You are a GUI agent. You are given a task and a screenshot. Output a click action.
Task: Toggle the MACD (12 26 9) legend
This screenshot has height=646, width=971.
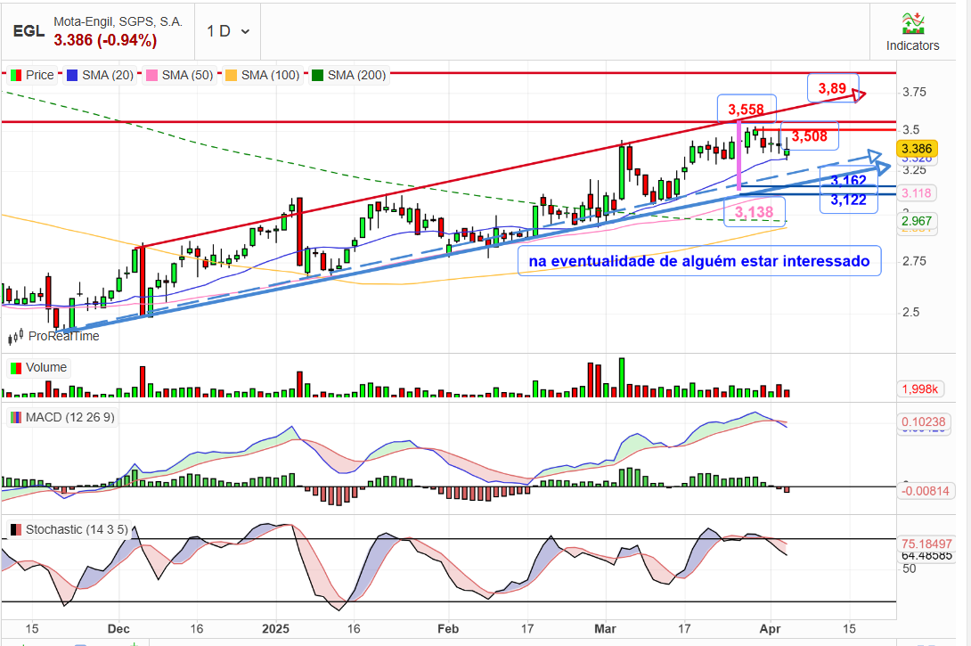point(62,418)
